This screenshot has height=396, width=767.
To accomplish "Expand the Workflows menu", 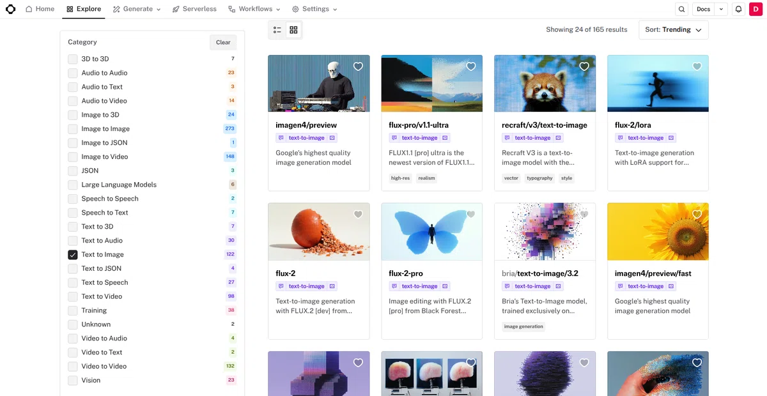I will [254, 9].
